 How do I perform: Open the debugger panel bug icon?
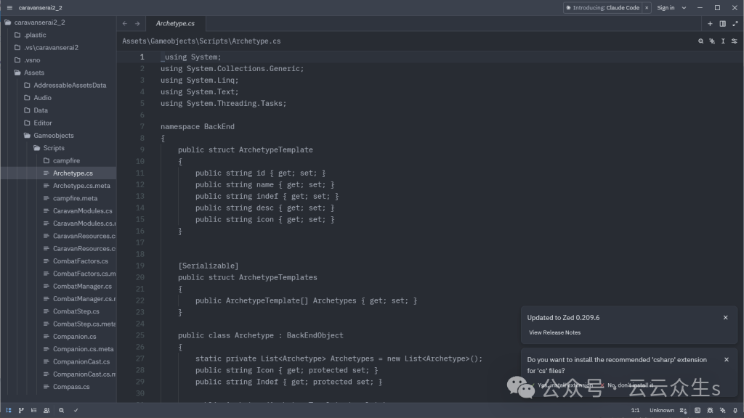tap(710, 411)
